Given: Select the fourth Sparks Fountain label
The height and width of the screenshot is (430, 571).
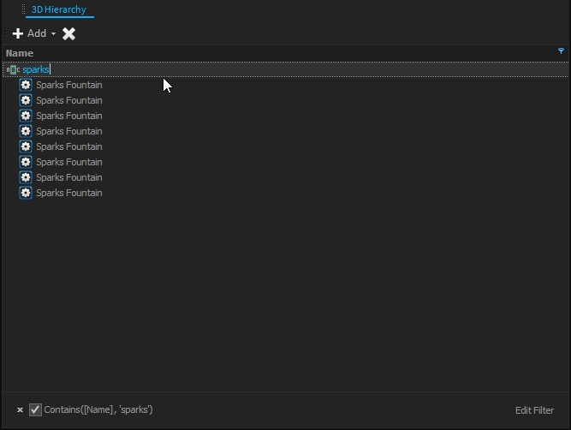Looking at the screenshot, I should pos(68,131).
